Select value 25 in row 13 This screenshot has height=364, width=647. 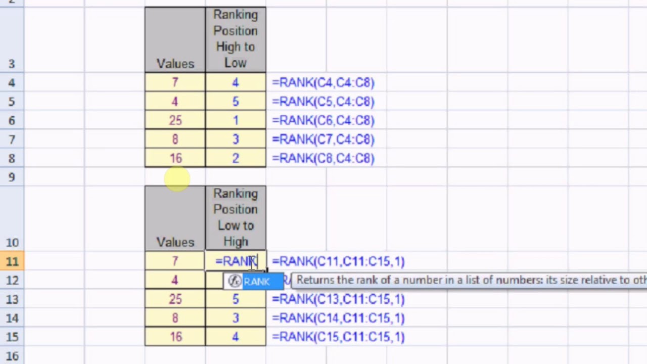click(175, 299)
